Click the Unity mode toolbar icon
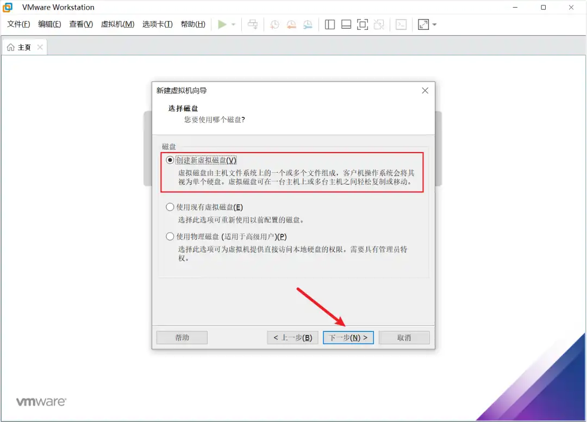 [379, 24]
